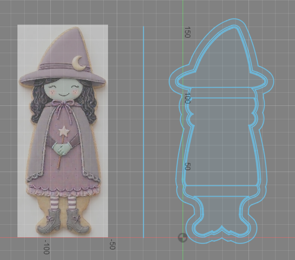Click the sketch origin point marker
Image resolution: width=295 pixels, height=260 pixels.
[x=183, y=238]
